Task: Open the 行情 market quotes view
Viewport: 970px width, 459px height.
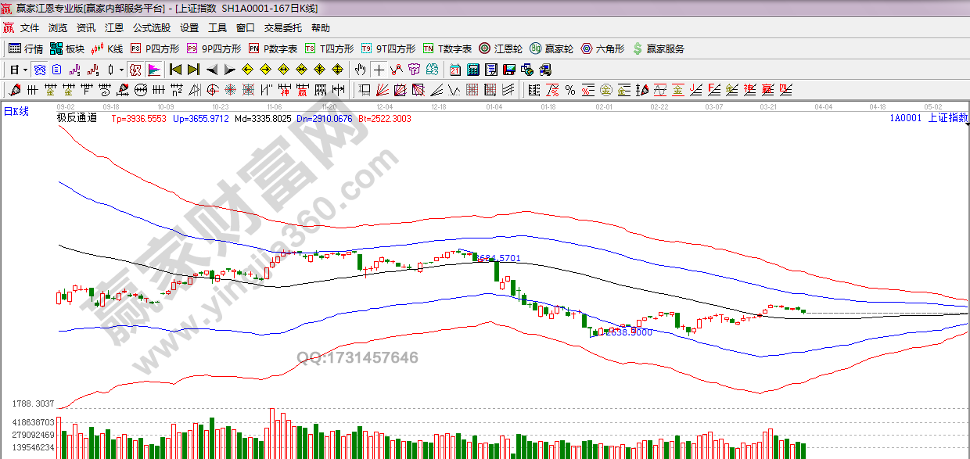Action: [x=26, y=48]
